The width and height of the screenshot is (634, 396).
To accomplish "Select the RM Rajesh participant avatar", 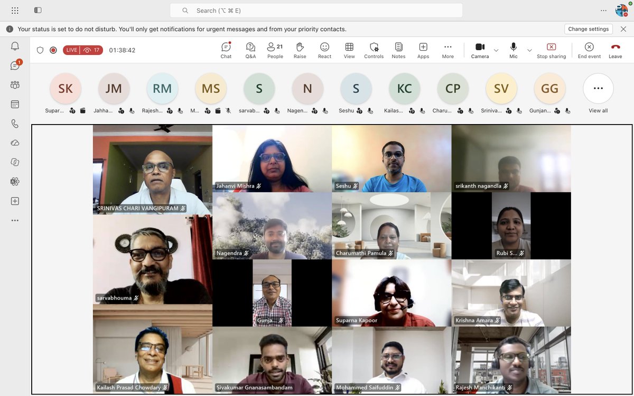I will tap(162, 89).
